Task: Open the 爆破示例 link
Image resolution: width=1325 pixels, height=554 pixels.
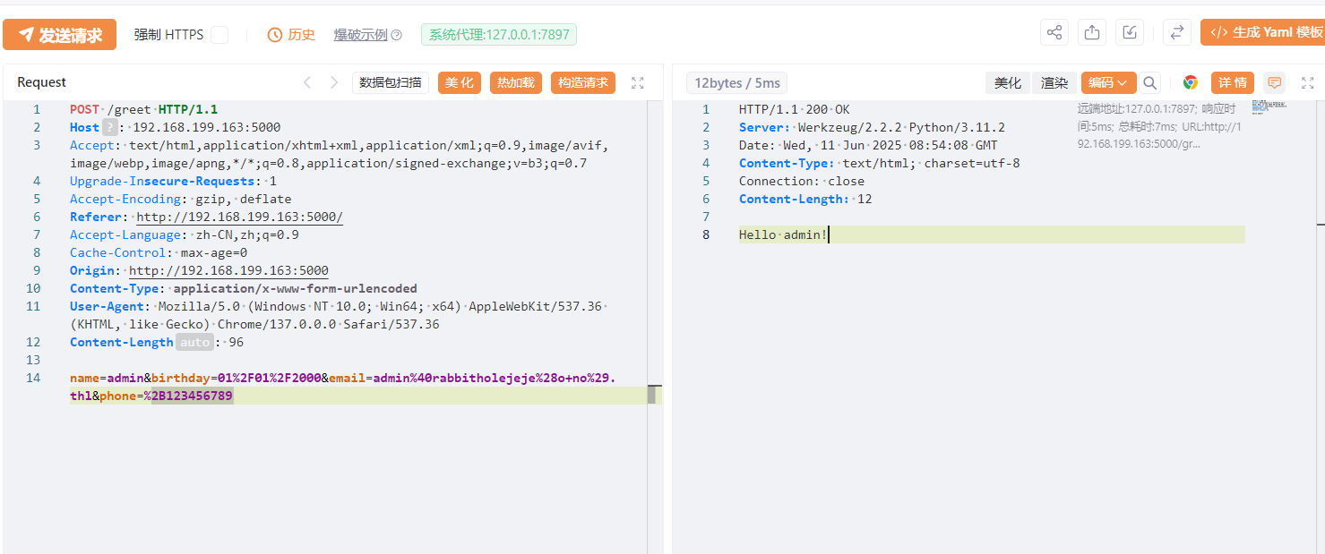Action: [361, 35]
